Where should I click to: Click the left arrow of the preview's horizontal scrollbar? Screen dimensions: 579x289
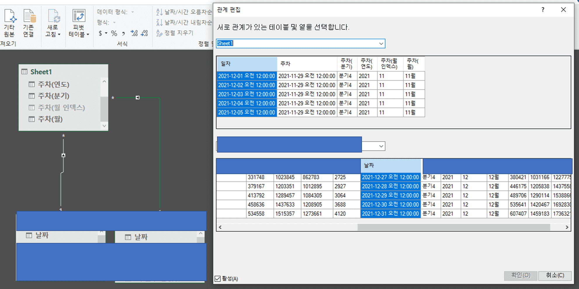(220, 227)
